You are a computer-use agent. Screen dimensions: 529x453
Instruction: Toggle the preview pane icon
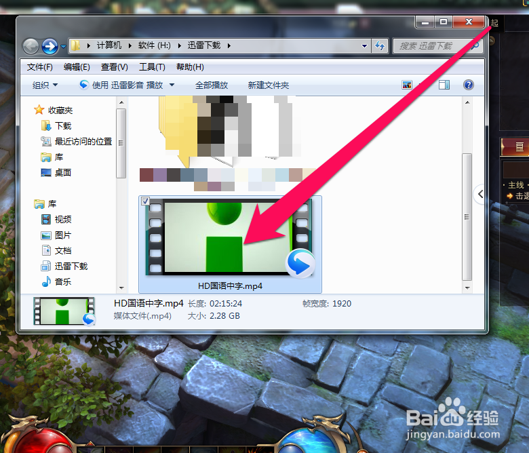[444, 85]
